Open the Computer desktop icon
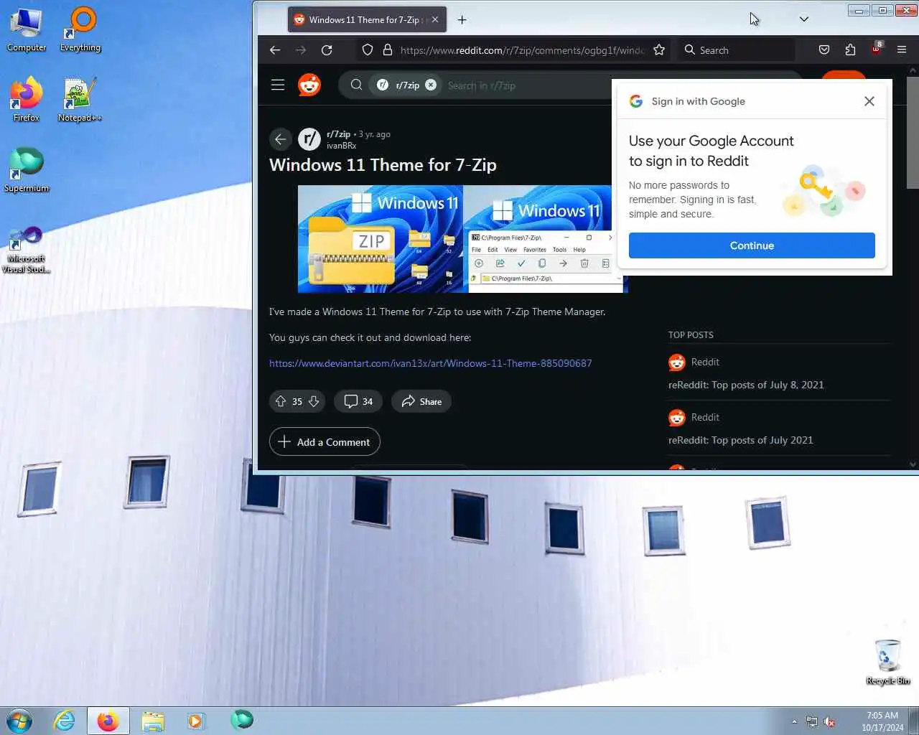919x735 pixels. point(26,29)
